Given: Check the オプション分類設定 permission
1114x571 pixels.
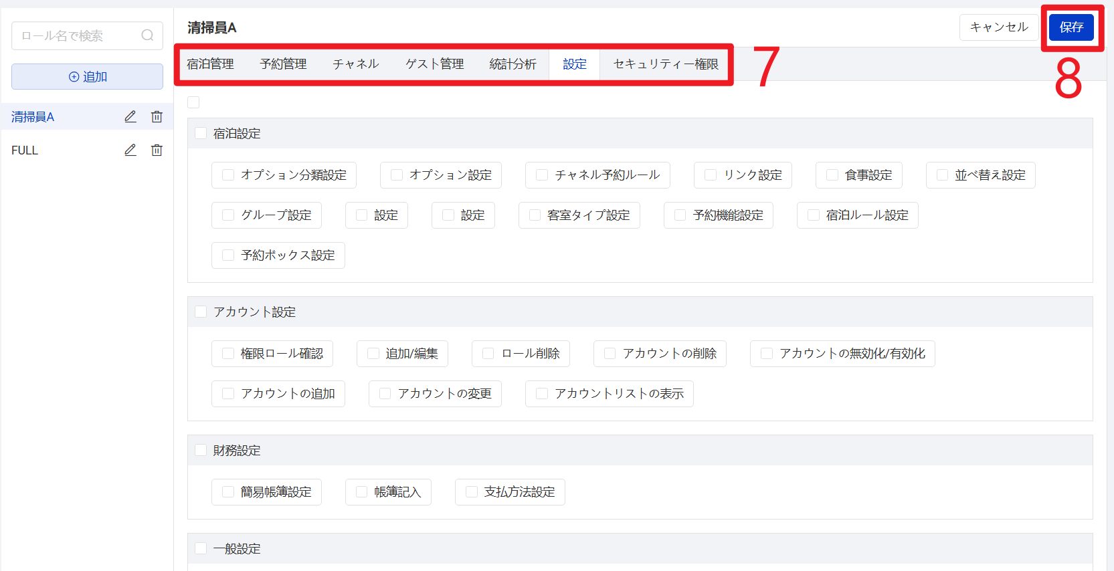Looking at the screenshot, I should tap(228, 175).
